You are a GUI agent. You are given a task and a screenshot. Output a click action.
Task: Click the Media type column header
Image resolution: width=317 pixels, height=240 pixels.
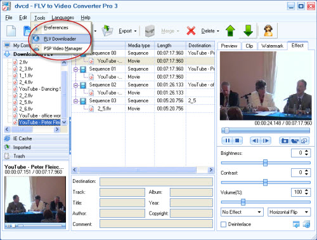point(140,45)
